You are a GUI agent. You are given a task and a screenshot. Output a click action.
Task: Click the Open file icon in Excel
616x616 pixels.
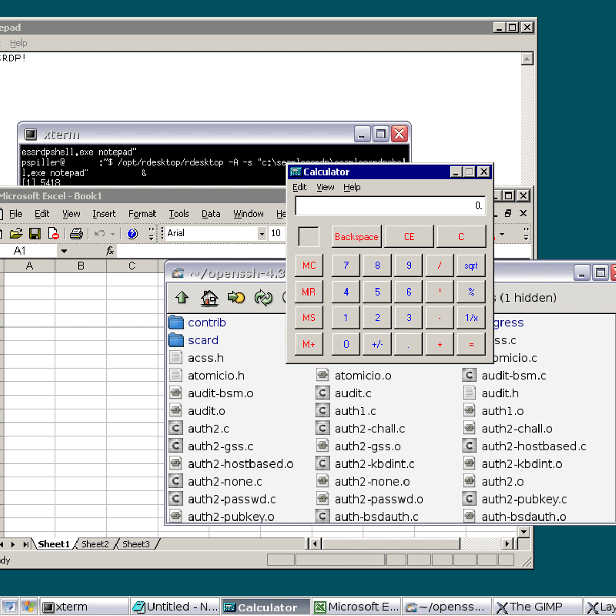[16, 233]
